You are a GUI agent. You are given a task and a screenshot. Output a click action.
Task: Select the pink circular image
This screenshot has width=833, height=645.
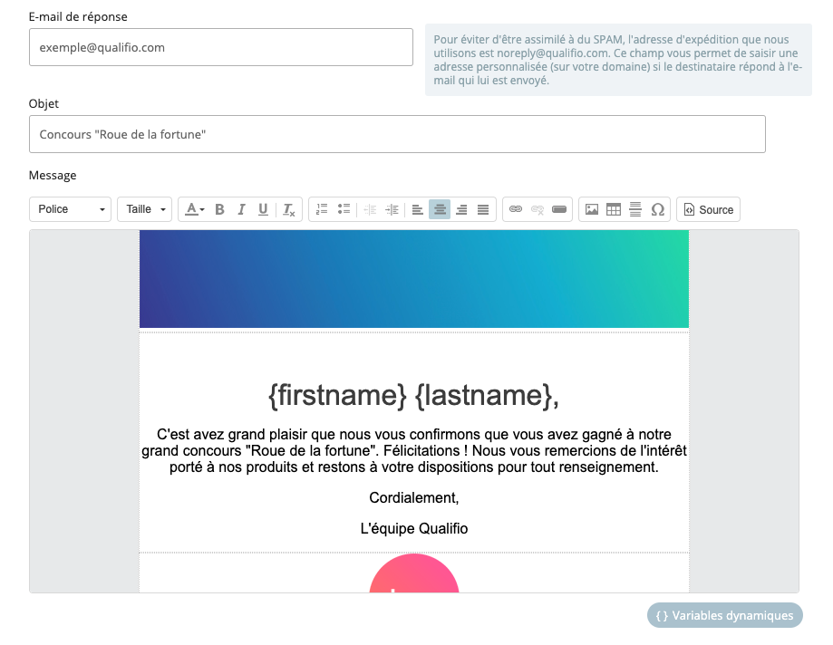pos(414,573)
